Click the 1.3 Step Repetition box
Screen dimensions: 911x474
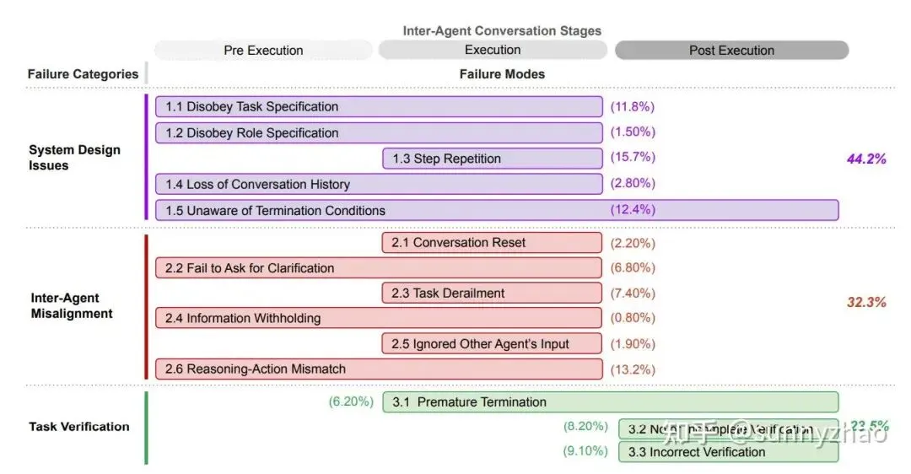pos(493,159)
